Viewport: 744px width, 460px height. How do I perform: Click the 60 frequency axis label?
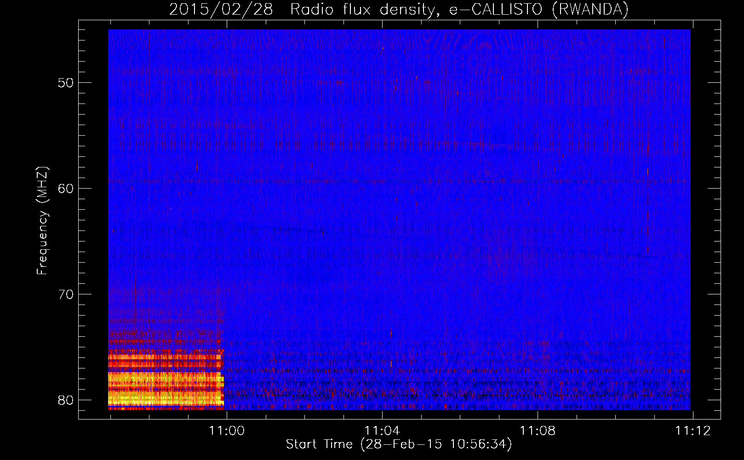(x=66, y=189)
